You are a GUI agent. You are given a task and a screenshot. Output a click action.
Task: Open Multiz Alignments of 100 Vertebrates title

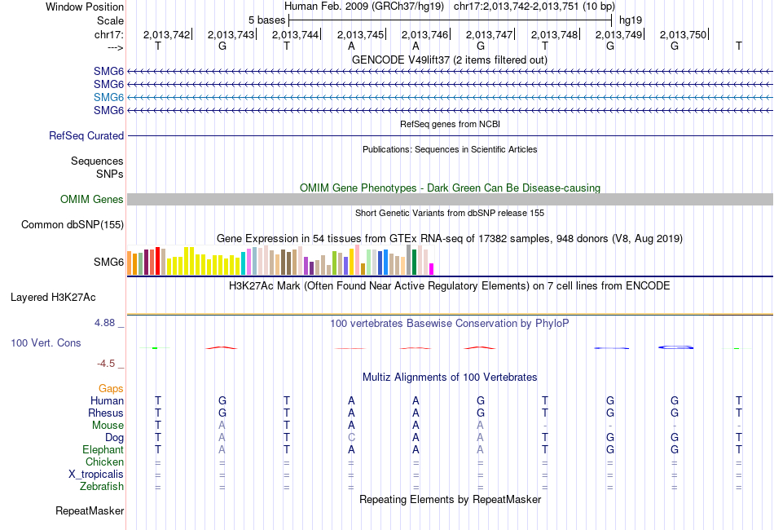(450, 378)
